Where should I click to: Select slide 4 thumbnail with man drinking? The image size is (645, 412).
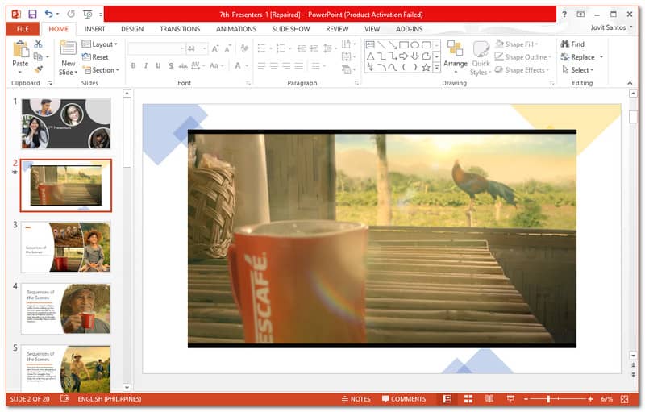click(66, 308)
